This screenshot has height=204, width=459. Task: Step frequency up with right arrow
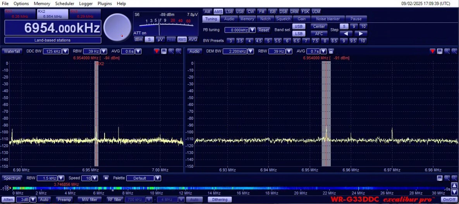tap(361, 34)
